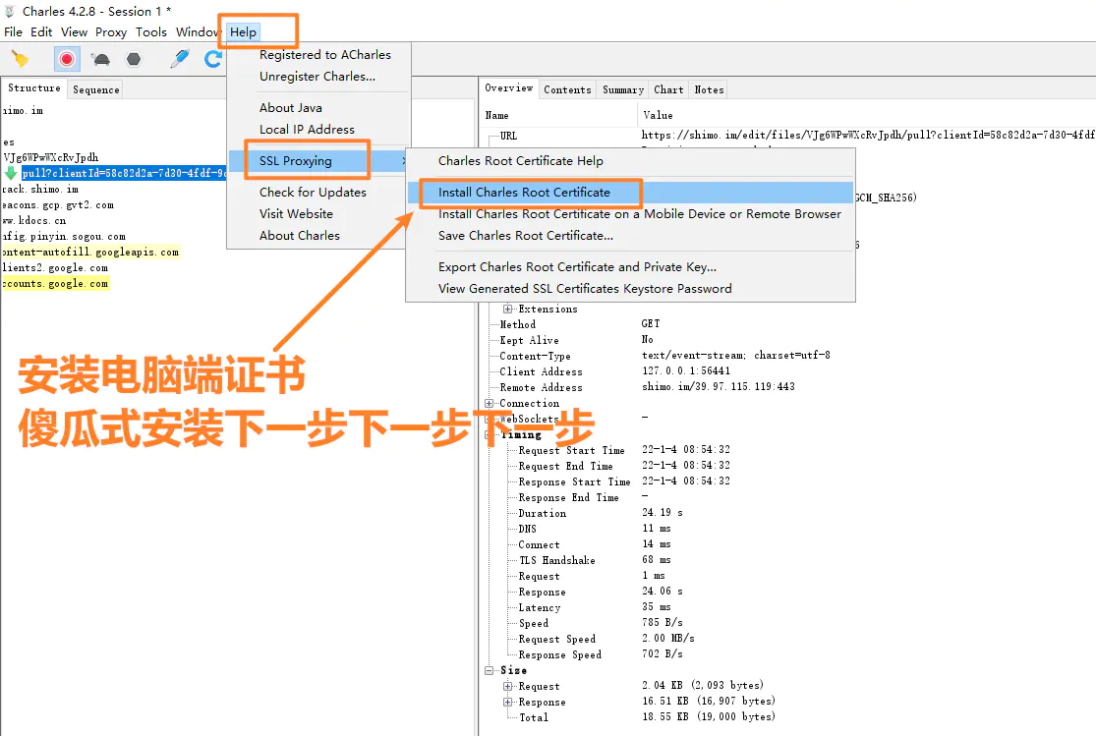Select clients2.google.com host entry
The image size is (1096, 736).
[55, 267]
